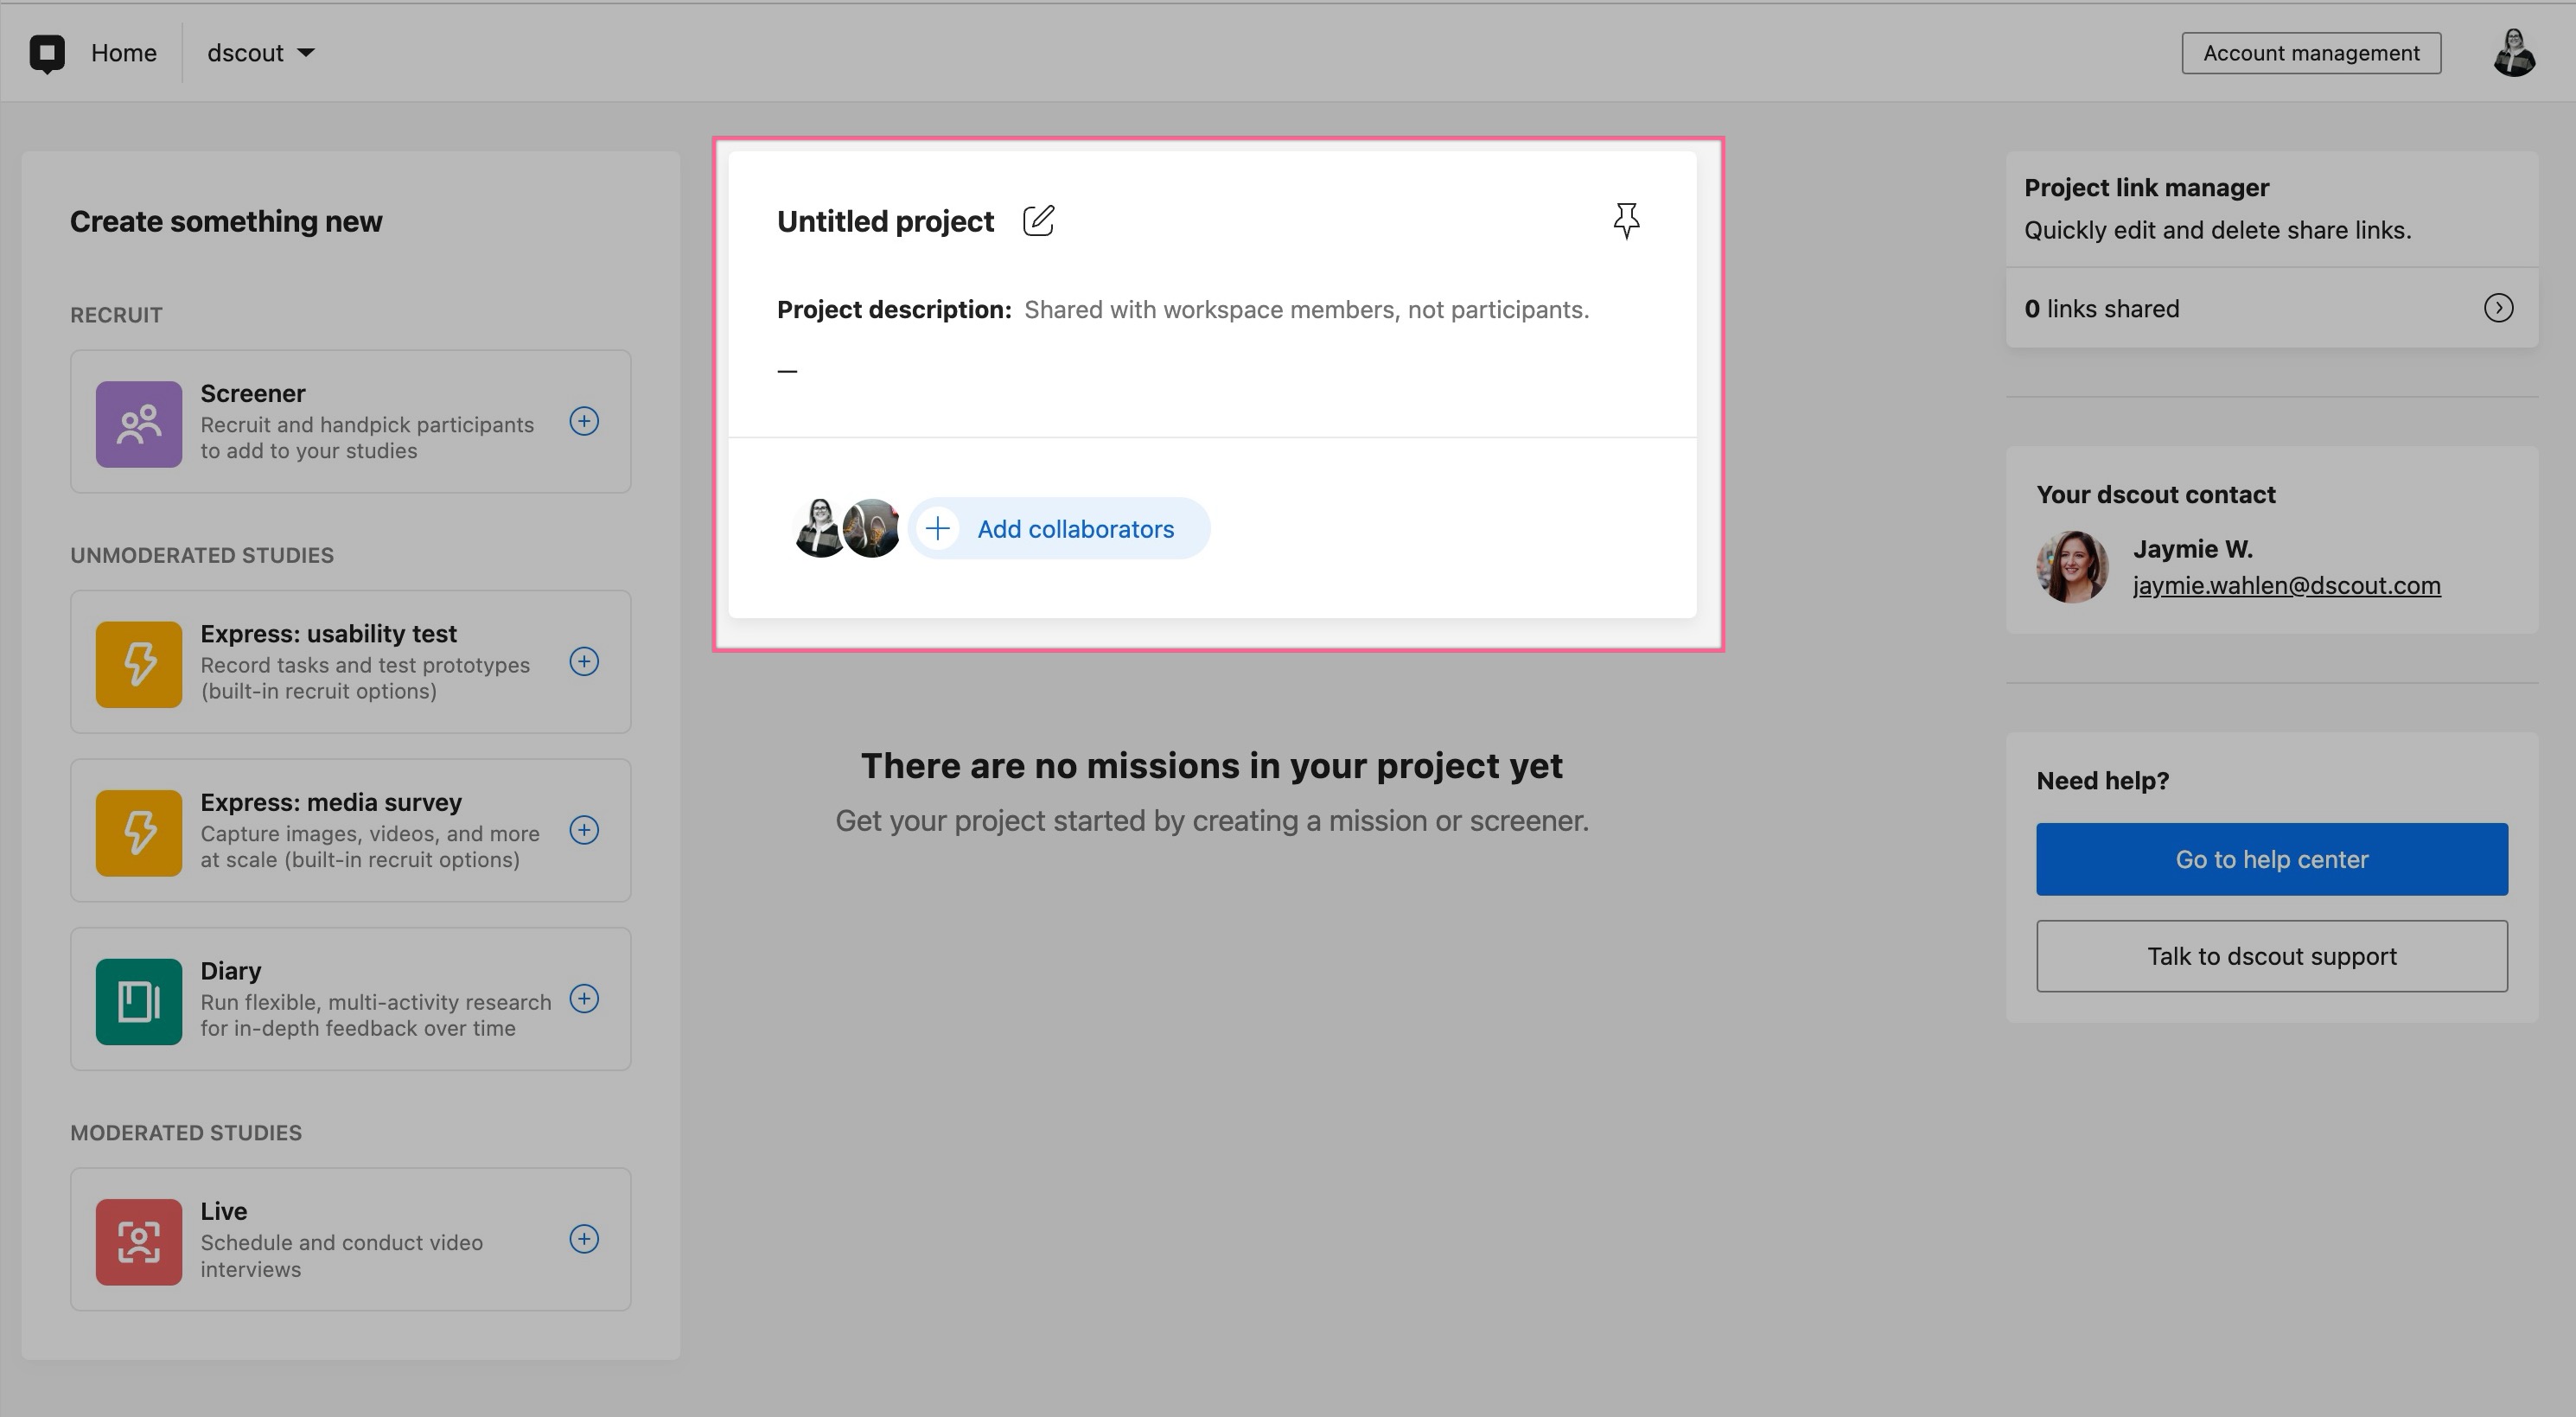Select Express: usability test title

328,634
